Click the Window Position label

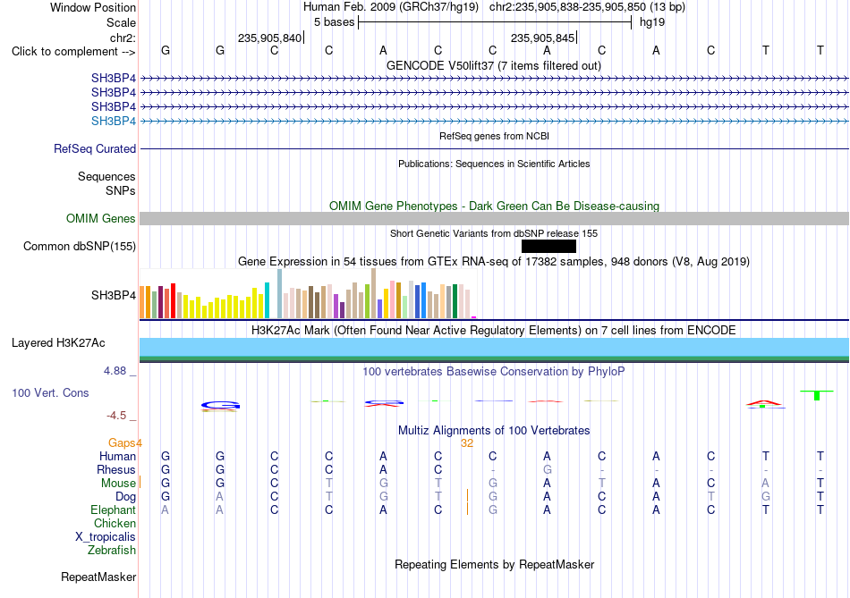pos(93,7)
